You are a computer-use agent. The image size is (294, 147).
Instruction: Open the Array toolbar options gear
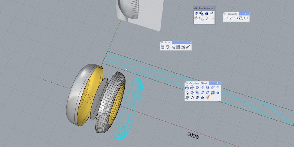click(187, 42)
